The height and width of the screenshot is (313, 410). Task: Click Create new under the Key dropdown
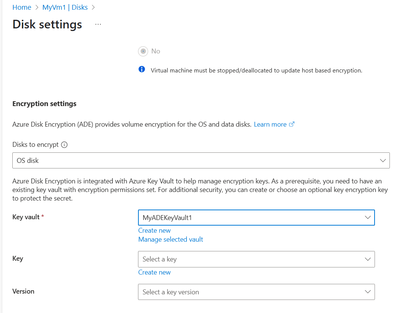point(154,272)
